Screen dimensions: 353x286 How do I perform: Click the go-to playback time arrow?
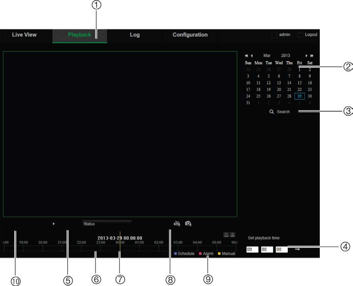coord(298,249)
